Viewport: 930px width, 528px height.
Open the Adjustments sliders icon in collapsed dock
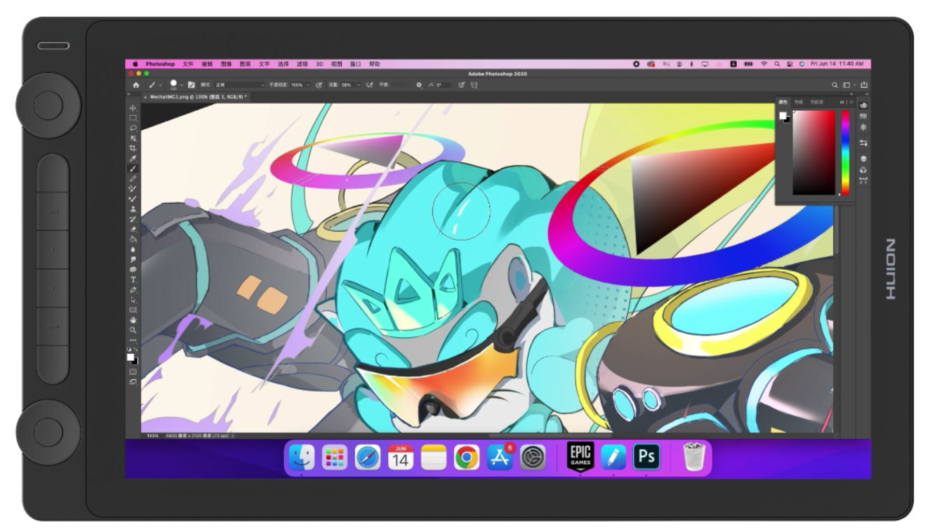[x=863, y=143]
